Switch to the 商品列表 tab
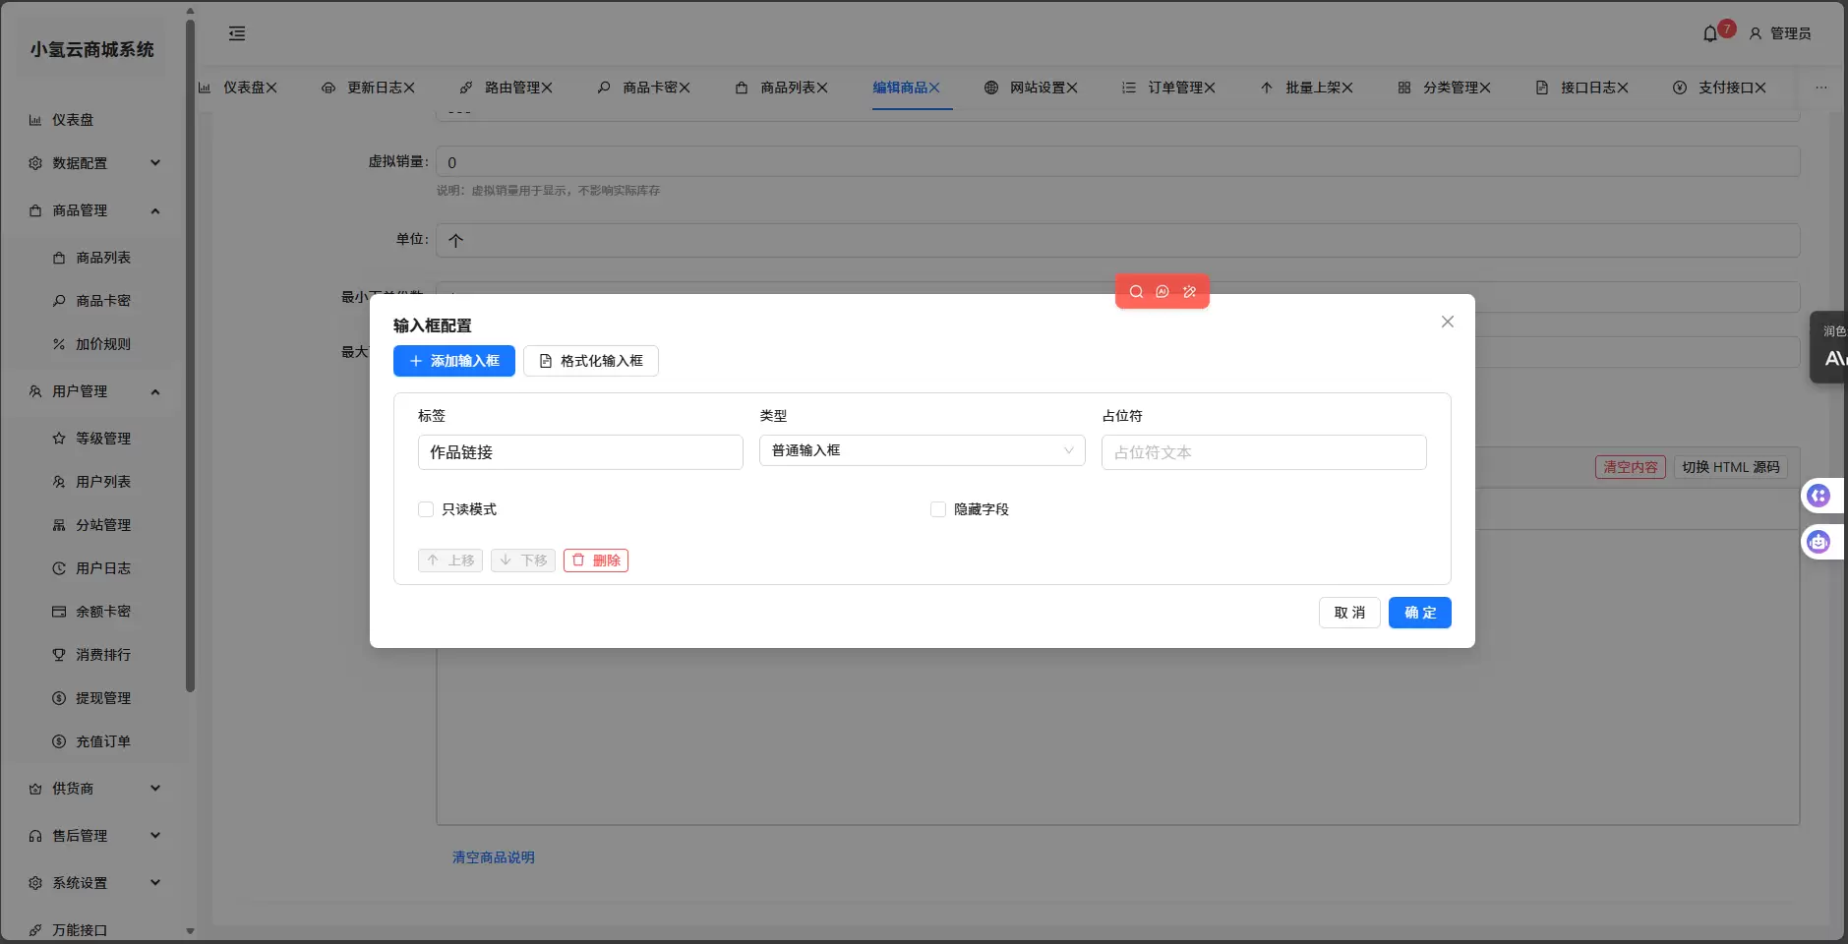The width and height of the screenshot is (1848, 944). tap(787, 87)
